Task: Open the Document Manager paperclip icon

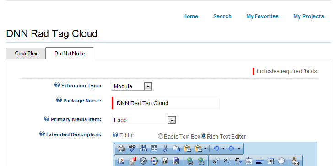Action: tap(132, 161)
